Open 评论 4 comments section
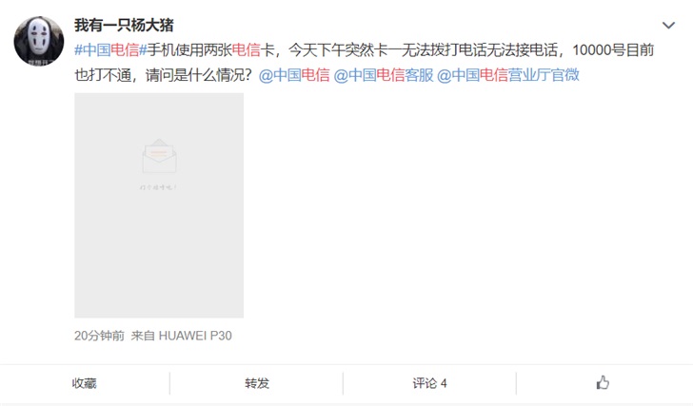 click(x=429, y=383)
